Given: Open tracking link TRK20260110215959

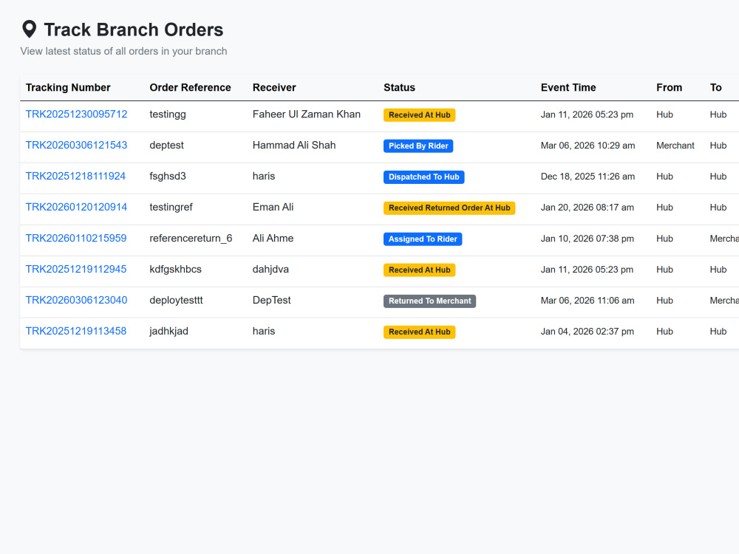Looking at the screenshot, I should 76,239.
